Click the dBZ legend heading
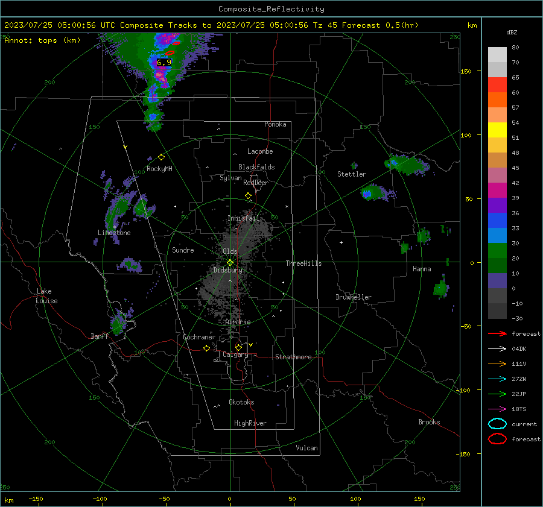Viewport: 543px width, 507px height. tap(512, 33)
